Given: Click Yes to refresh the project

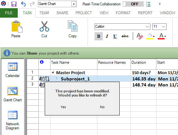Looking at the screenshot, I should (x=63, y=107).
